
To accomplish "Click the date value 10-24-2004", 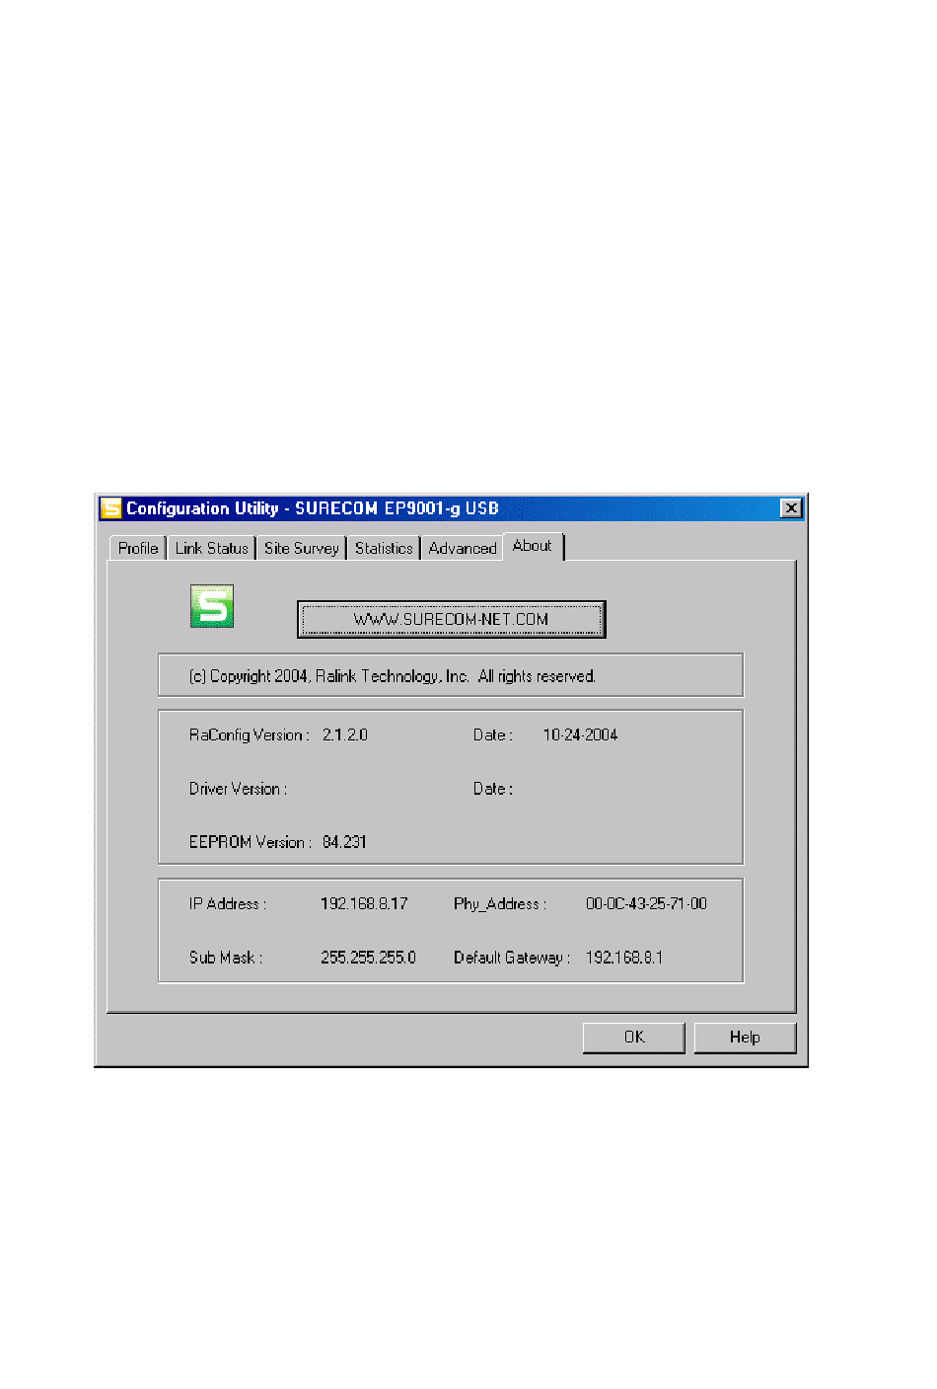I will (581, 735).
